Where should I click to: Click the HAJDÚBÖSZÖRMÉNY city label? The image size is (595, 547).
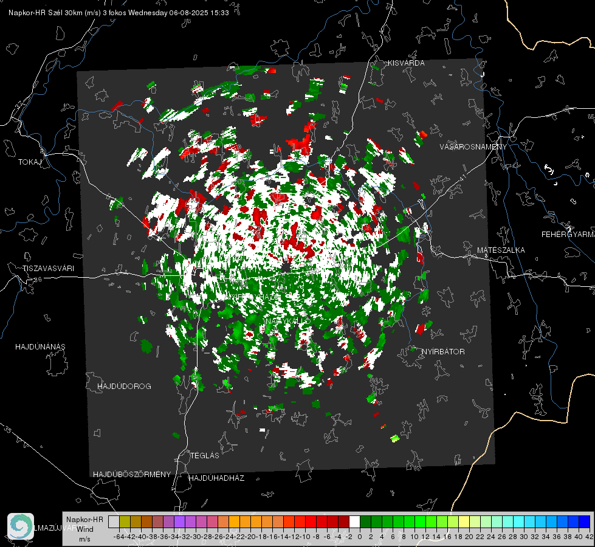[x=132, y=475]
